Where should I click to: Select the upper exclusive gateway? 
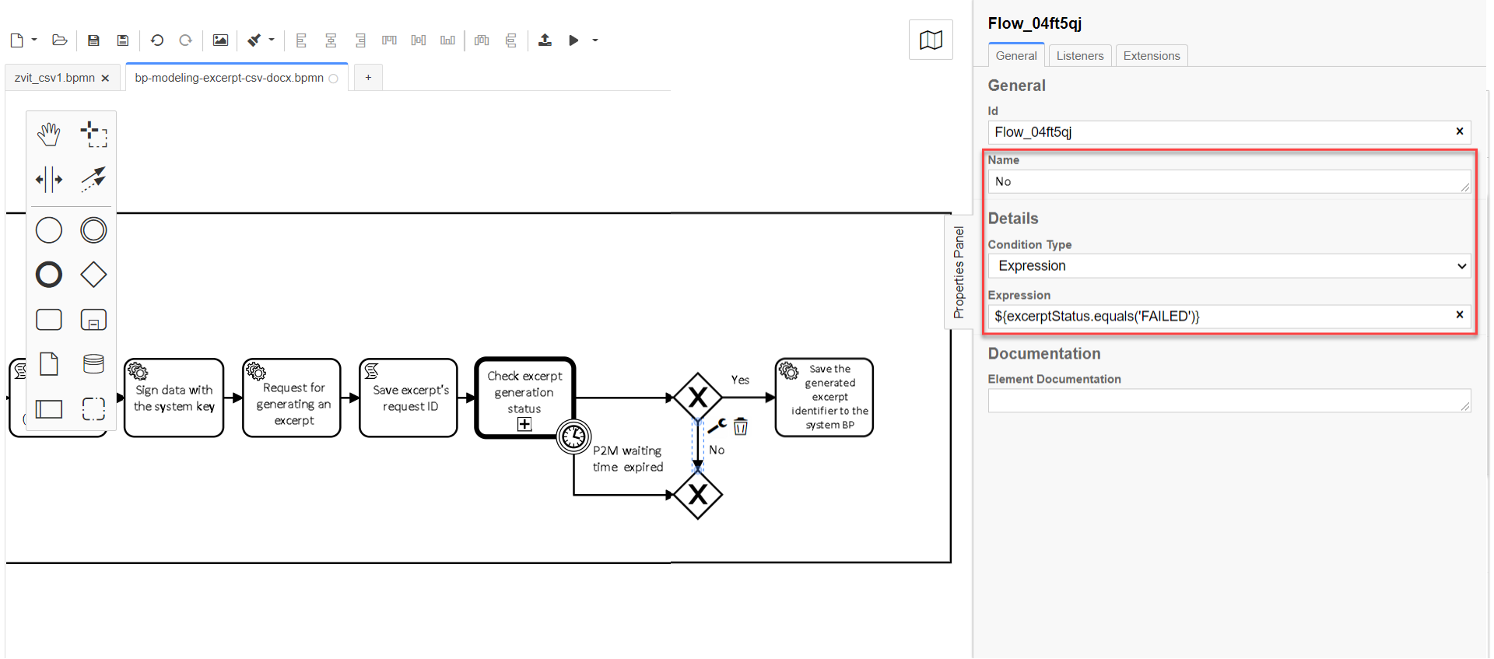pos(698,398)
